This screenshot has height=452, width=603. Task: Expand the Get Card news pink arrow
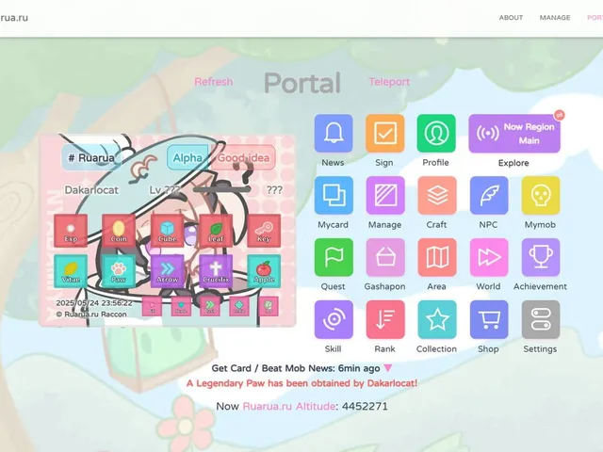point(388,368)
